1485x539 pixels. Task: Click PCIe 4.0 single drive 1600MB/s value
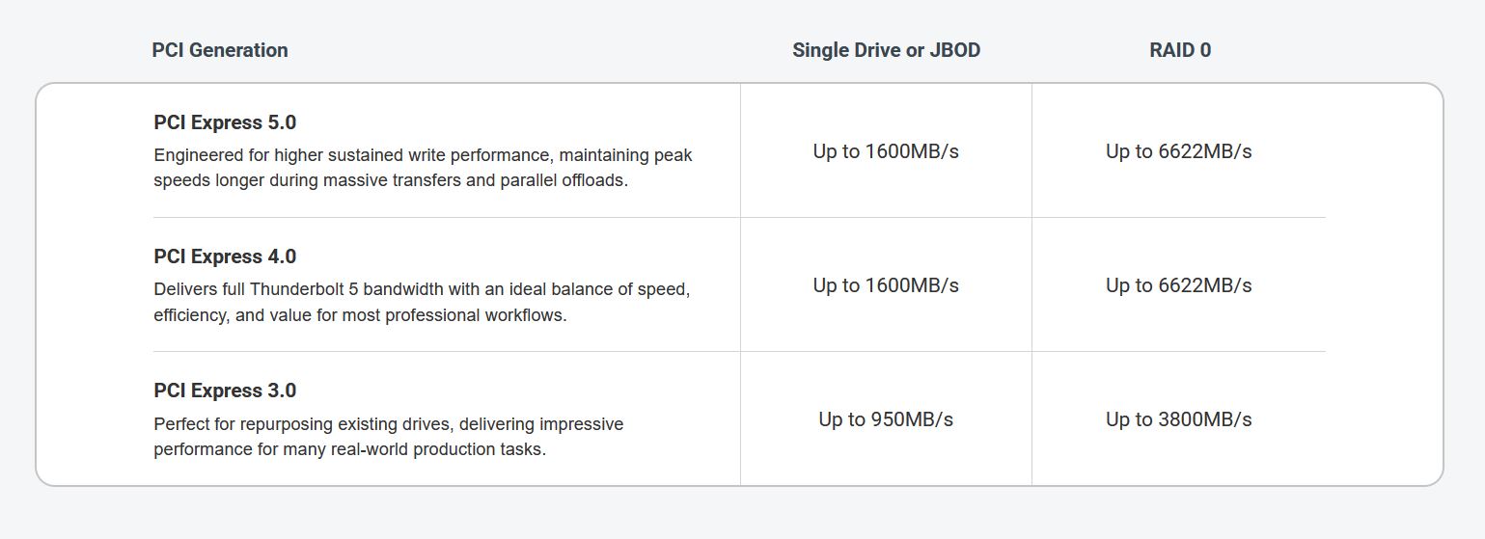click(x=886, y=285)
